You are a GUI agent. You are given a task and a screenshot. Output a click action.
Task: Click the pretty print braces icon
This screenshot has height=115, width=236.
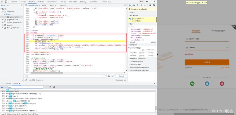pos(26,80)
